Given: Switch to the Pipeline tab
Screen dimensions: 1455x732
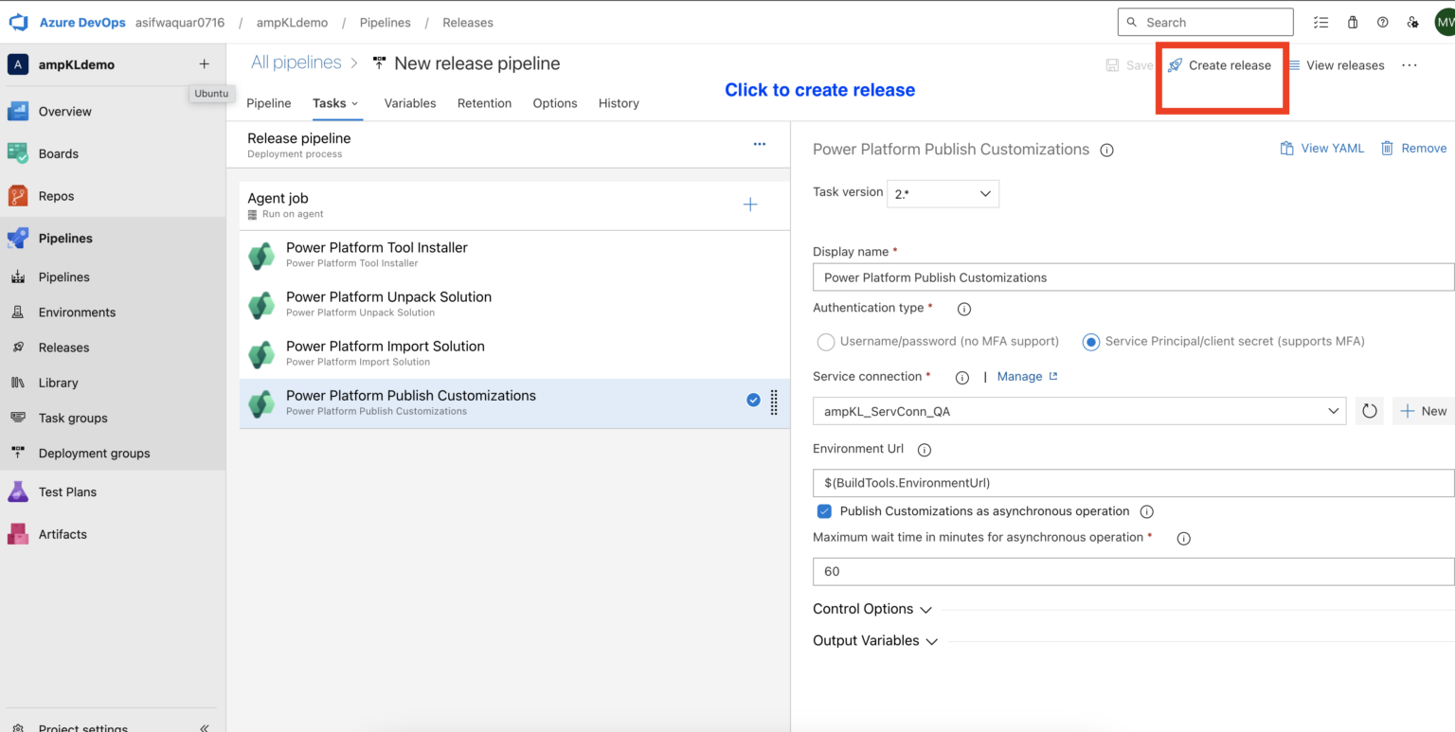Looking at the screenshot, I should [x=269, y=103].
